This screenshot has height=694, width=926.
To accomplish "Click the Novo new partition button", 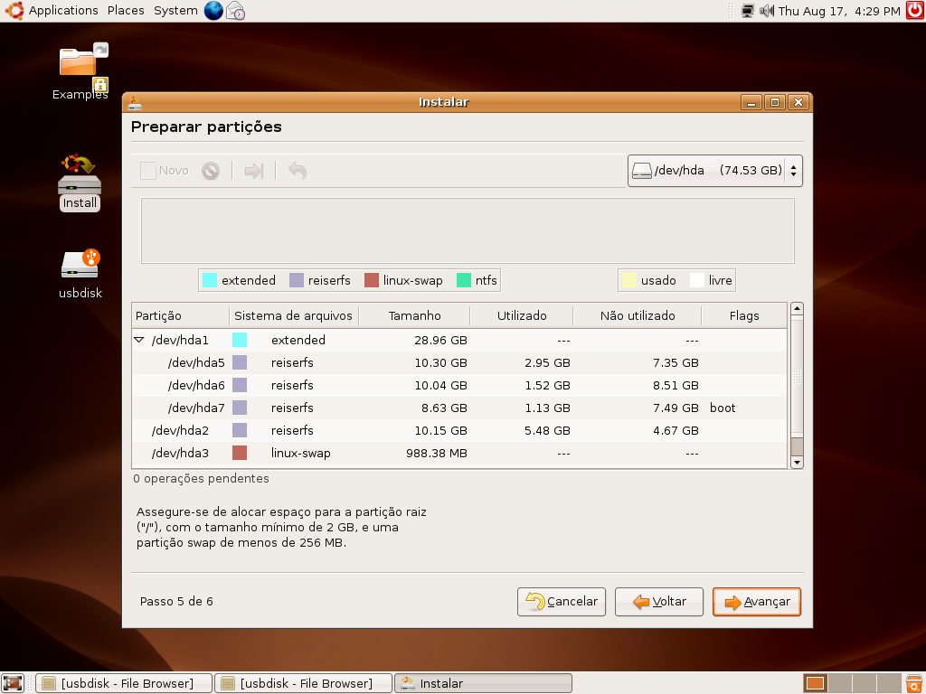I will [x=165, y=171].
